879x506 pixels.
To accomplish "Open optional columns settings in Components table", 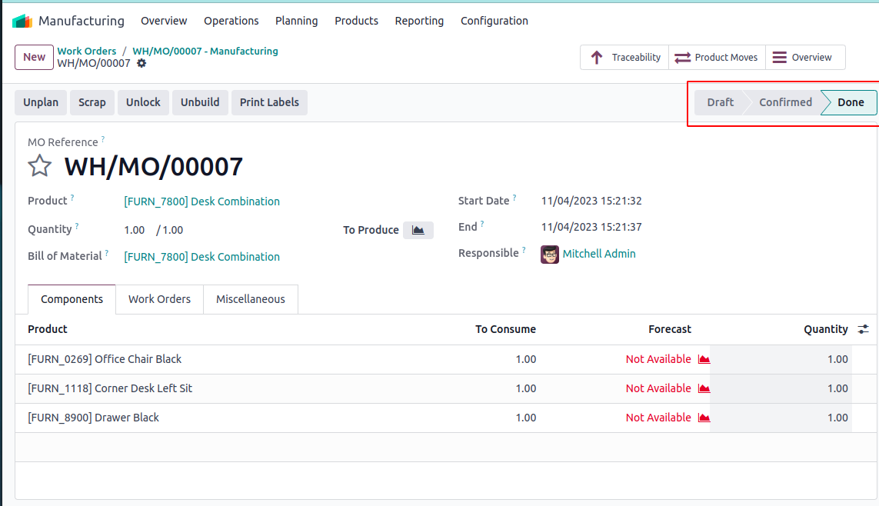I will 864,329.
